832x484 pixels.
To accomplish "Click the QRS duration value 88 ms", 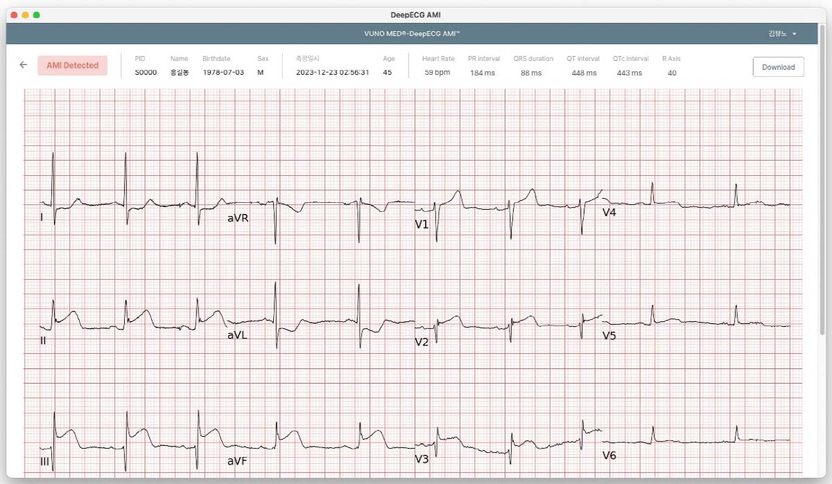I will pos(531,73).
